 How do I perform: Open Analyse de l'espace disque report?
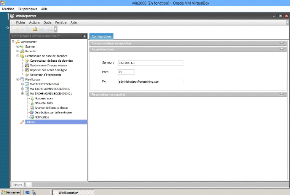[x=51, y=108]
